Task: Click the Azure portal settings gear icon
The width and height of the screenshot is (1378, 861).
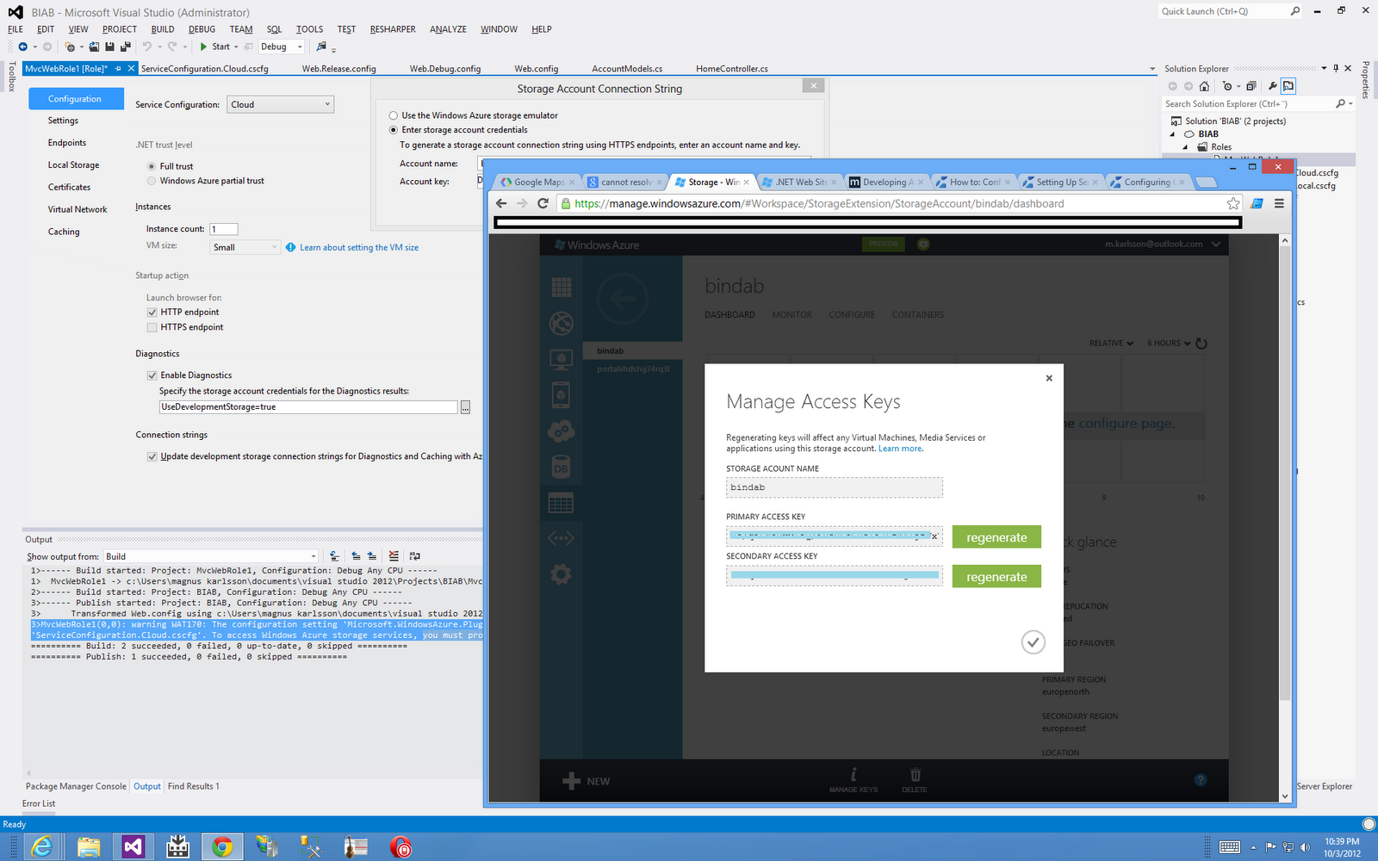Action: point(562,573)
